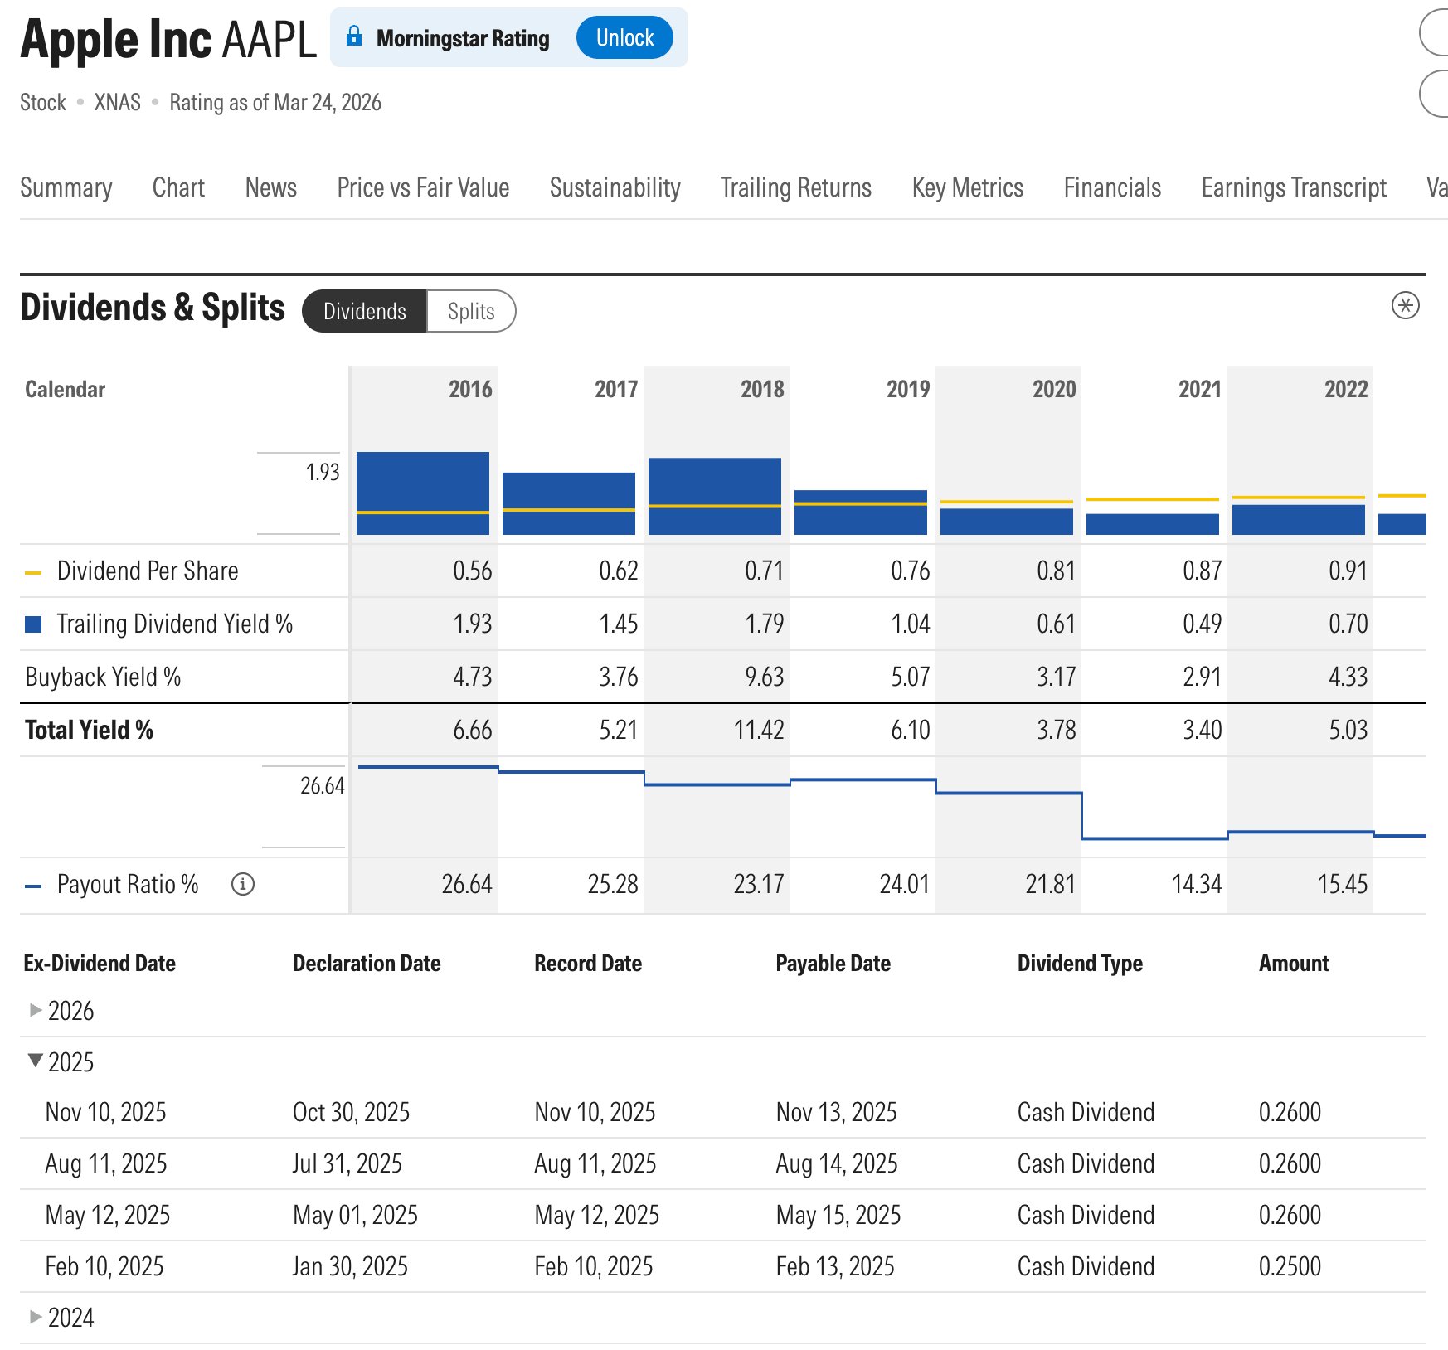Click the lock icon beside Morningstar Rating
1448x1350 pixels.
355,36
